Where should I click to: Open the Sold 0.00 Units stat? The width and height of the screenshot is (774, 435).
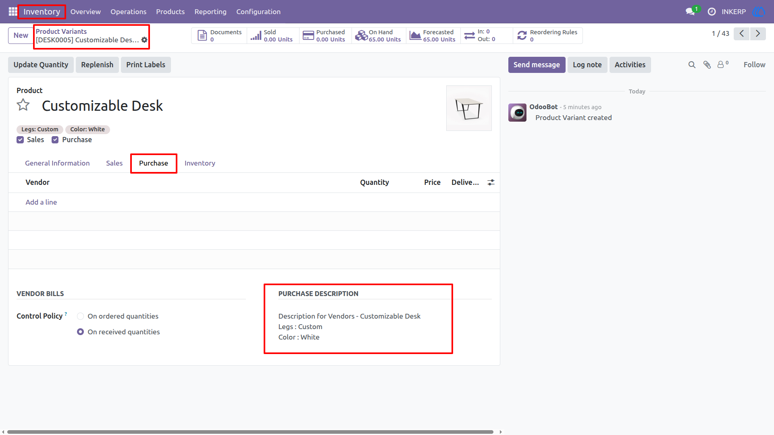tap(273, 35)
